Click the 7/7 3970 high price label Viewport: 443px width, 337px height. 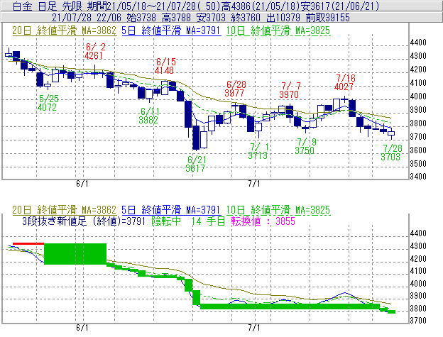[x=290, y=90]
